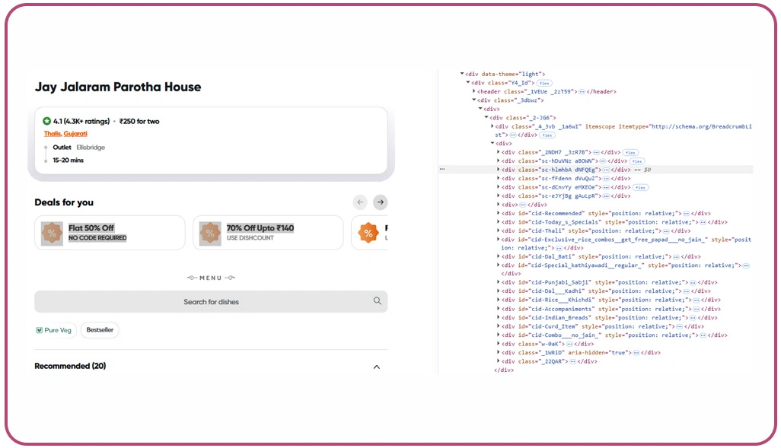The width and height of the screenshot is (781, 448).
Task: Show next deals with the right arrow
Action: 380,202
